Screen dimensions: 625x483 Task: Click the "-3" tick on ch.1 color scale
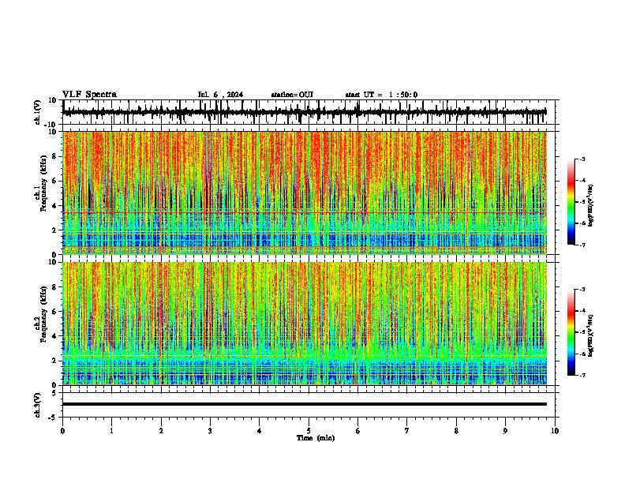(x=582, y=159)
